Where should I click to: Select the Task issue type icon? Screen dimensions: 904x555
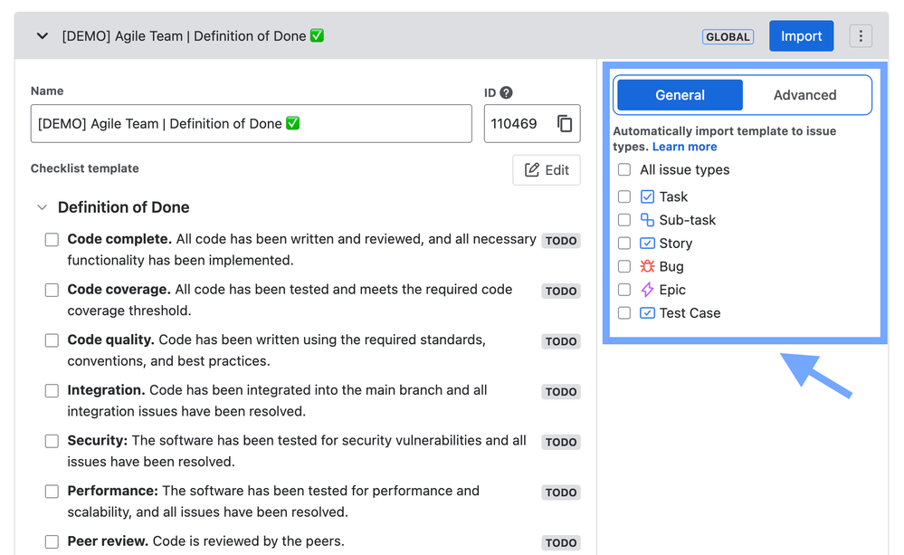coord(647,196)
